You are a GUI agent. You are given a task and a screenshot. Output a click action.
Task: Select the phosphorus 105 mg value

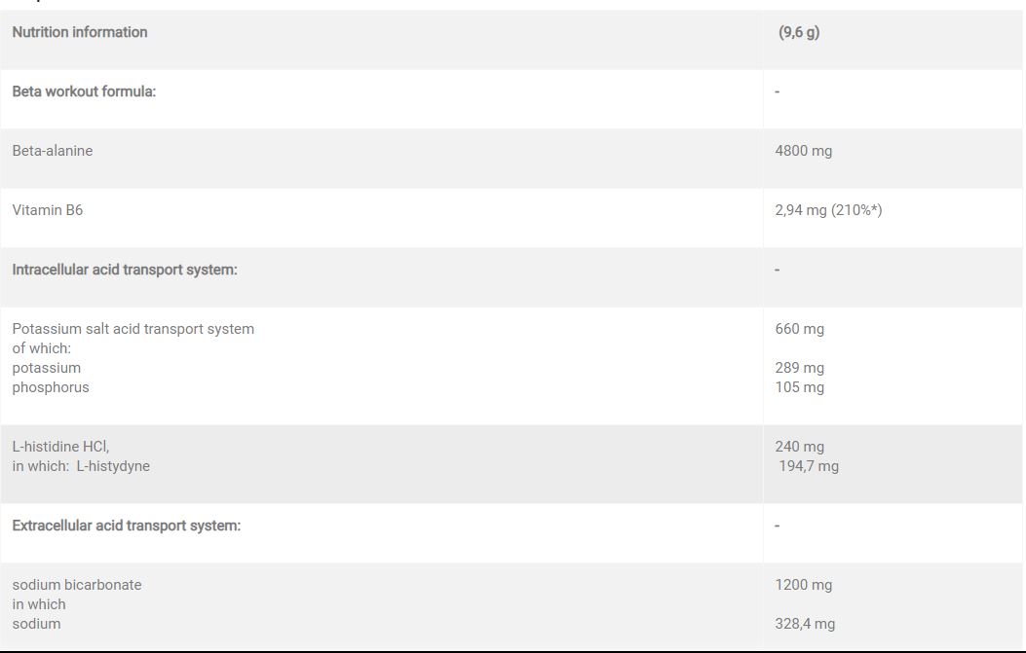click(800, 387)
